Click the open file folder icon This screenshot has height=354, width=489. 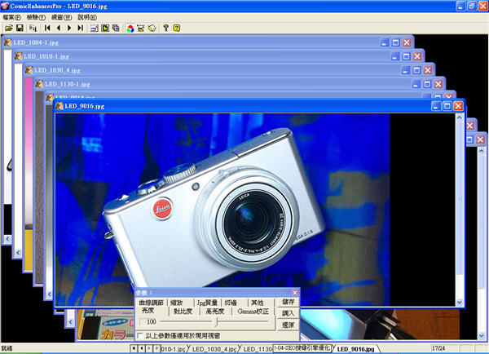(x=7, y=28)
